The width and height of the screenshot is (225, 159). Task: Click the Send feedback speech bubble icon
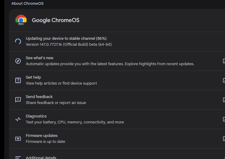[18, 100]
